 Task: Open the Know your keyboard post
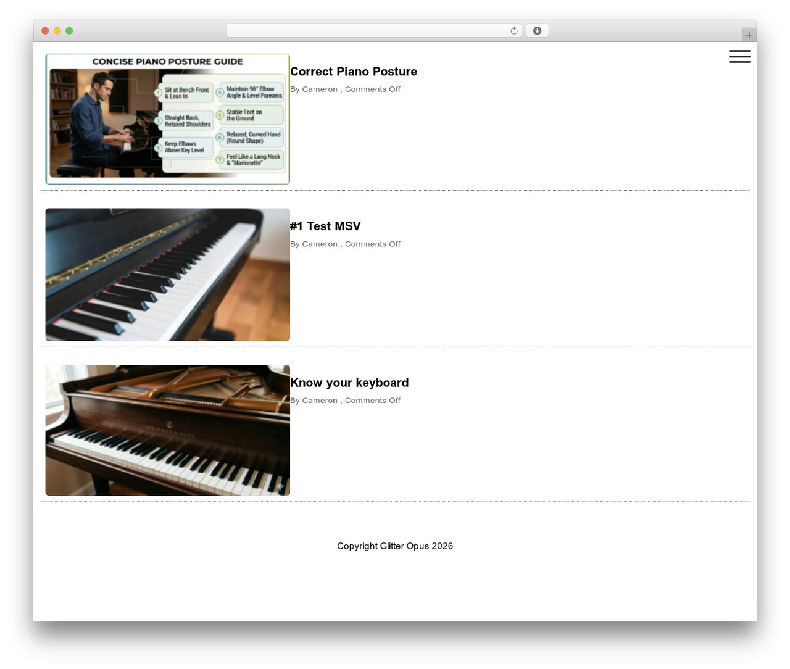point(349,383)
